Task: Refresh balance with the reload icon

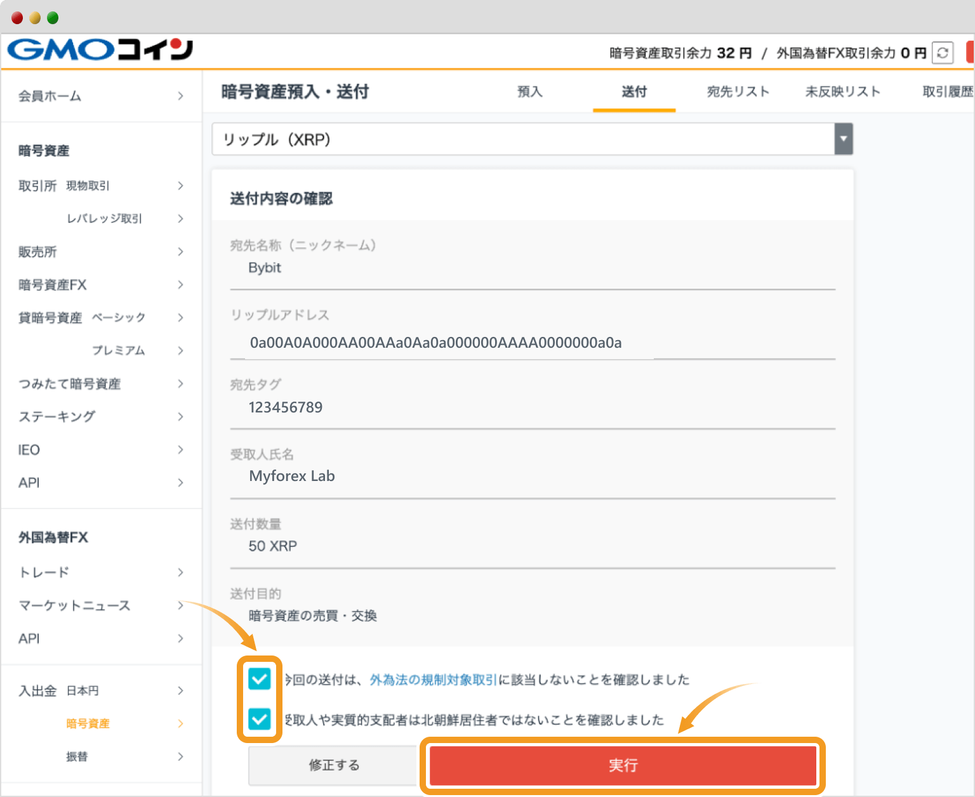Action: tap(943, 53)
